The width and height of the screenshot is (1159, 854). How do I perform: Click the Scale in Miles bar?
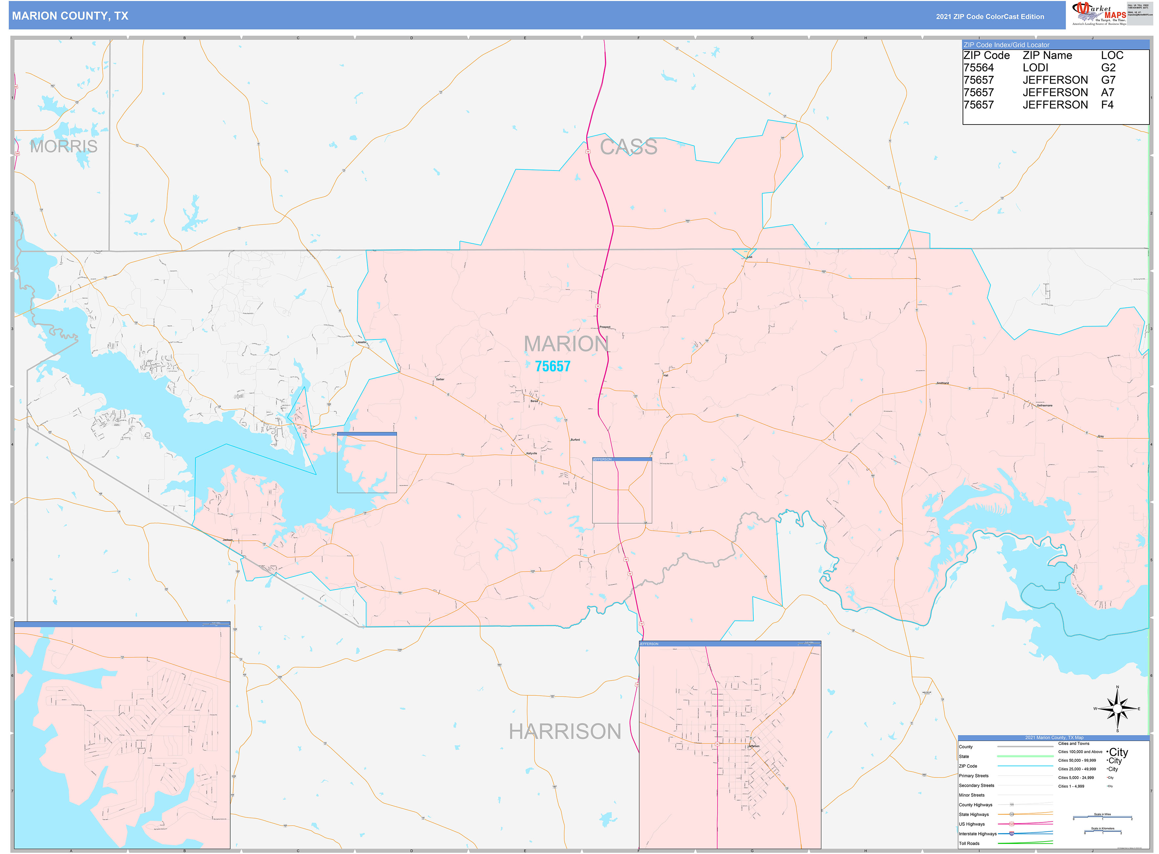pos(1102,817)
